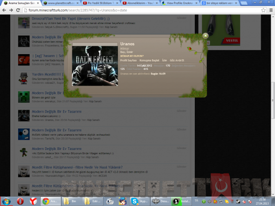Click the Selçuk S. avatar thumbnail

[24, 23]
